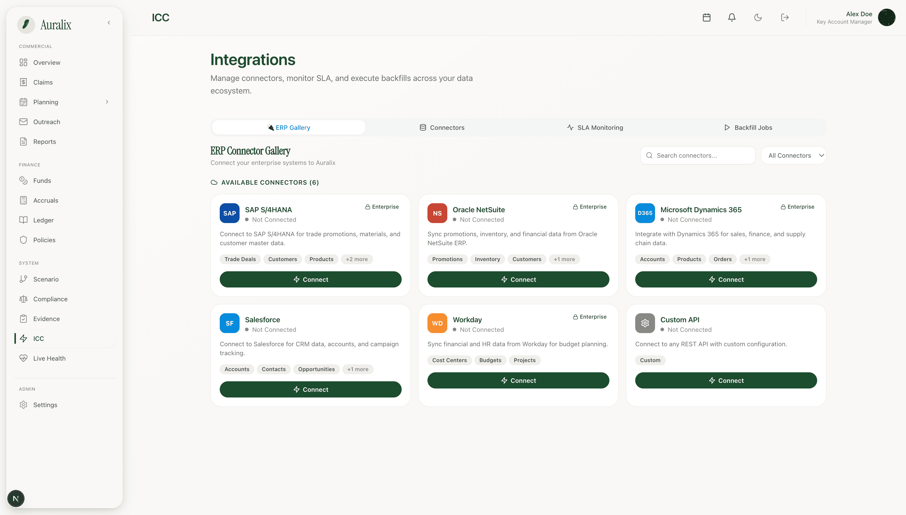The height and width of the screenshot is (515, 906).
Task: Toggle dark mode with the moon icon
Action: [x=758, y=17]
